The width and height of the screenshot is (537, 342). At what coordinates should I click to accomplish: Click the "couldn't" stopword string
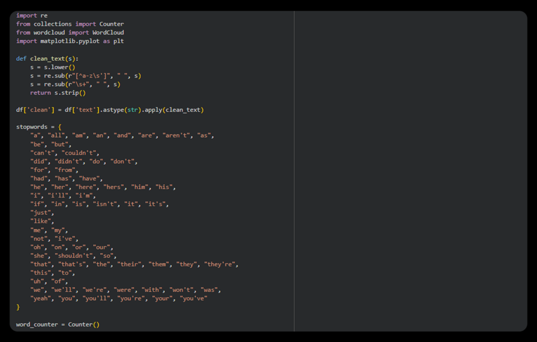click(x=81, y=153)
